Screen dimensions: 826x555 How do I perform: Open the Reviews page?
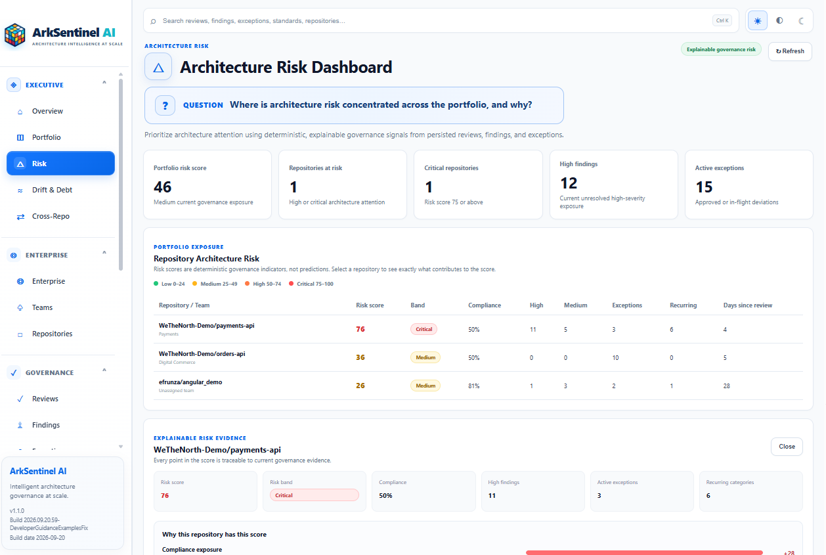point(60,399)
